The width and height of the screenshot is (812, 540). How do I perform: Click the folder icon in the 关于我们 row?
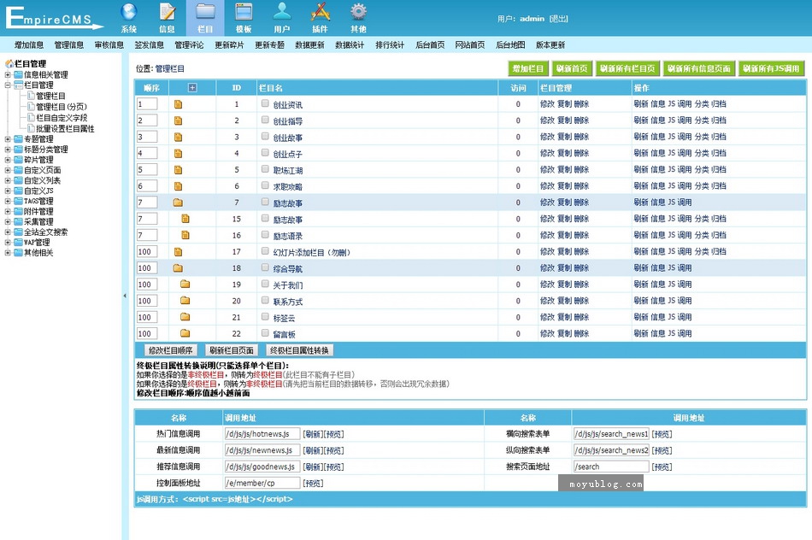click(185, 285)
